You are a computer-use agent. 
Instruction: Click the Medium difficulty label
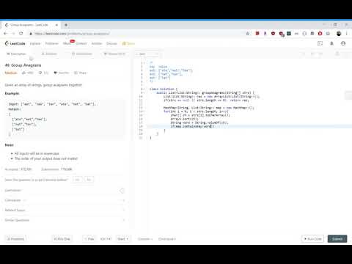point(11,73)
